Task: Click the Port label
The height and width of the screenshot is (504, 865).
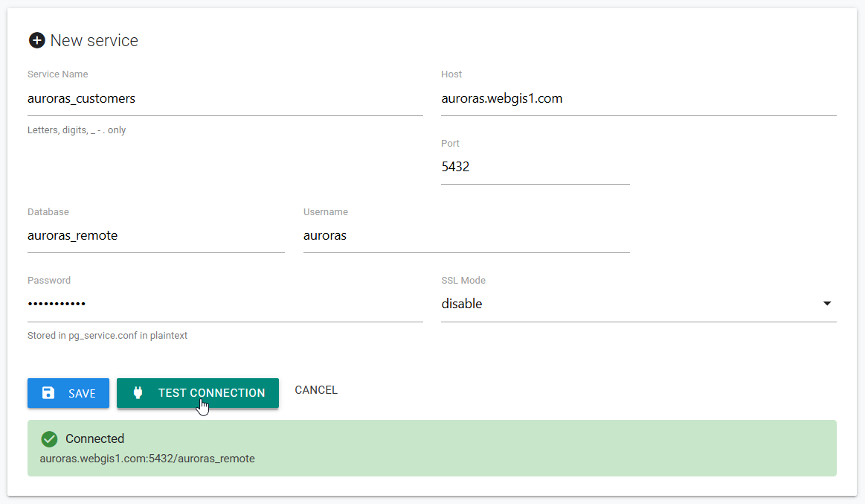Action: (450, 144)
